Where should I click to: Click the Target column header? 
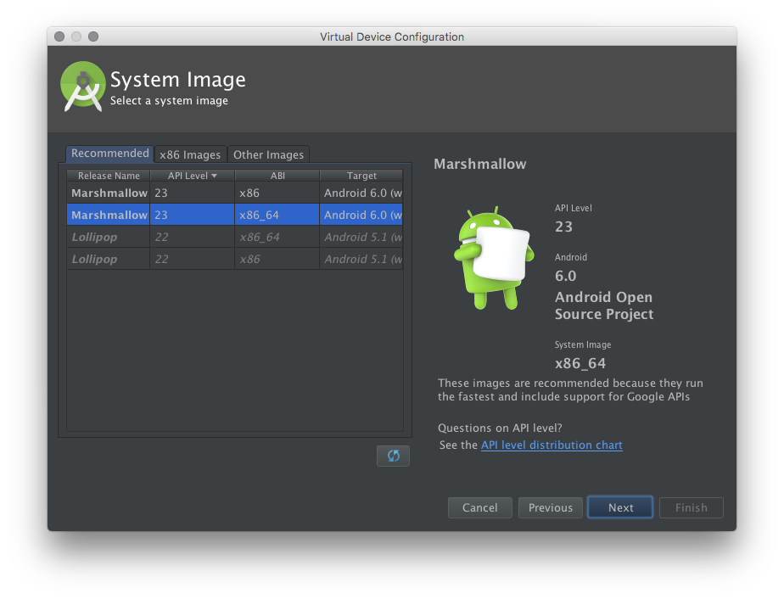(x=361, y=176)
